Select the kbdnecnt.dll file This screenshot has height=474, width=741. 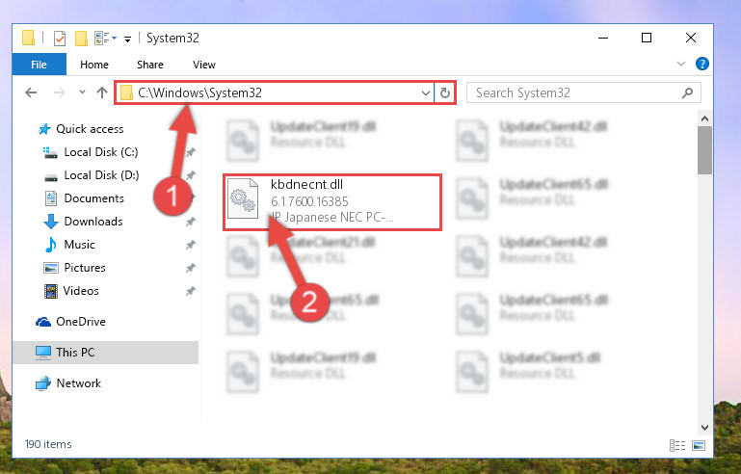tap(332, 202)
